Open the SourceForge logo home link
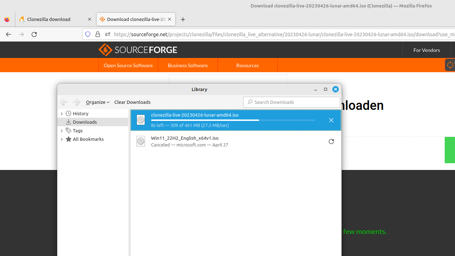This screenshot has width=455, height=256. [x=138, y=50]
